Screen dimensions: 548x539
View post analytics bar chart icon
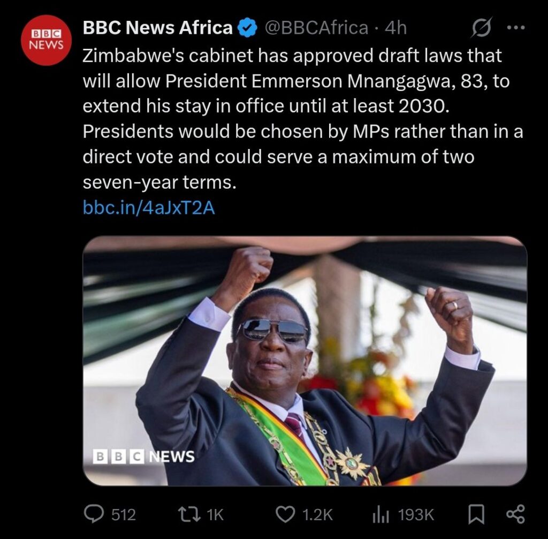(380, 514)
